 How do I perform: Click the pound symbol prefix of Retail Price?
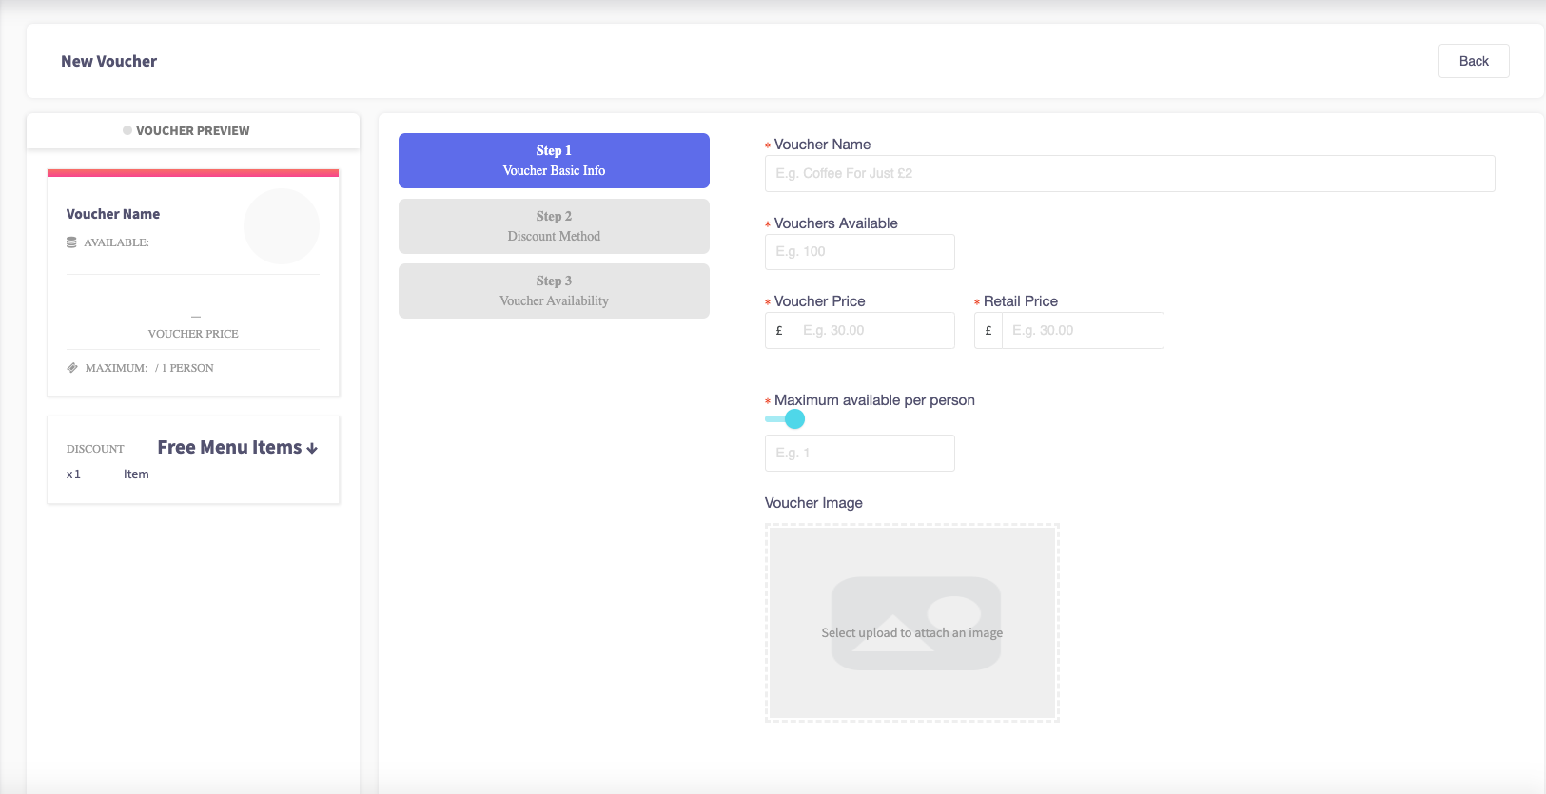tap(988, 330)
